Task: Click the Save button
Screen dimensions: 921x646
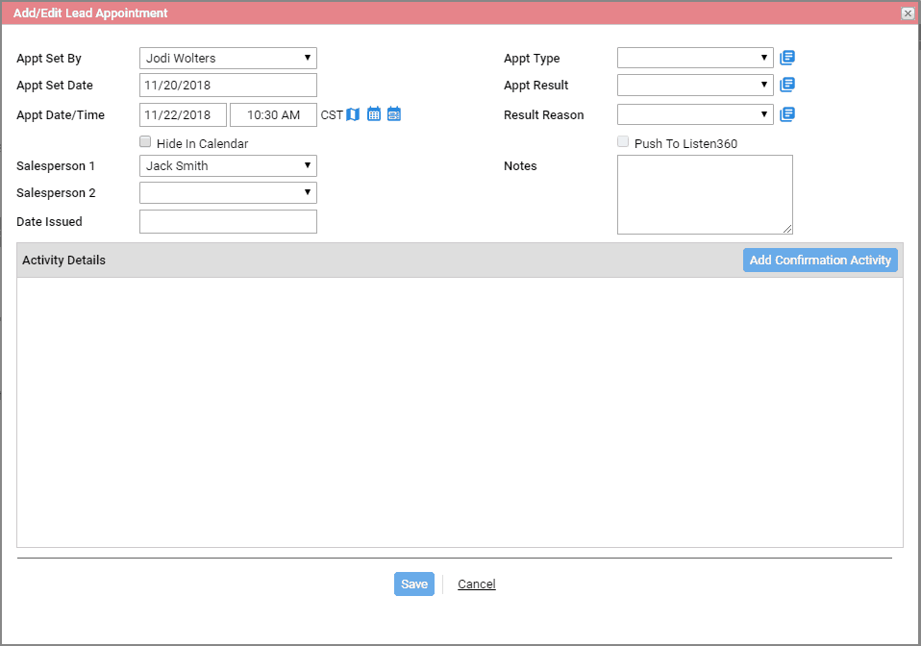Action: (x=414, y=584)
